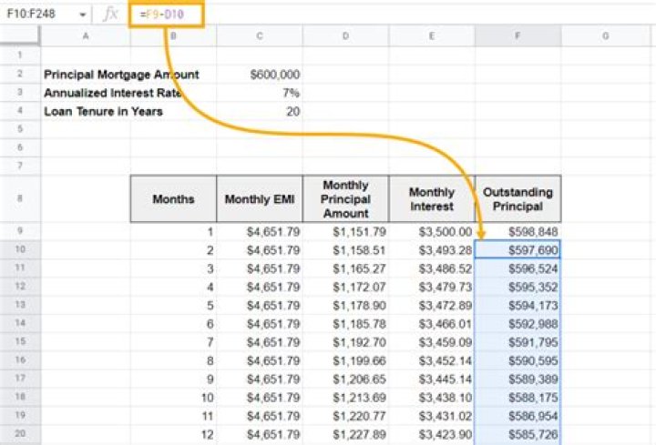Select column G header
The height and width of the screenshot is (445, 656).
[x=605, y=35]
